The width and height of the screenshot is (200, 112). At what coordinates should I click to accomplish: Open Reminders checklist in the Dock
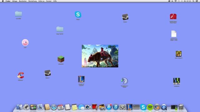[x=67, y=107]
